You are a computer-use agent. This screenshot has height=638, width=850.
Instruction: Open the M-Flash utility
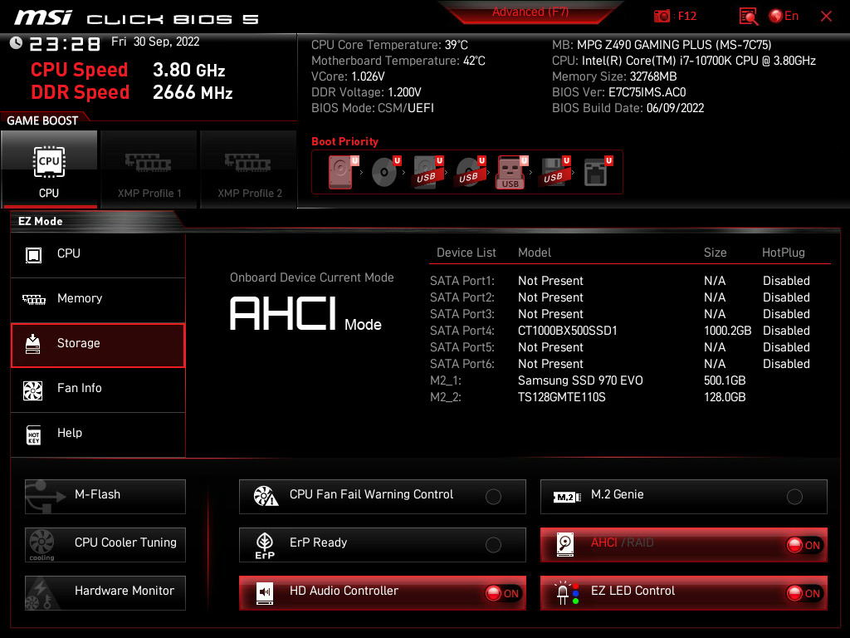105,496
